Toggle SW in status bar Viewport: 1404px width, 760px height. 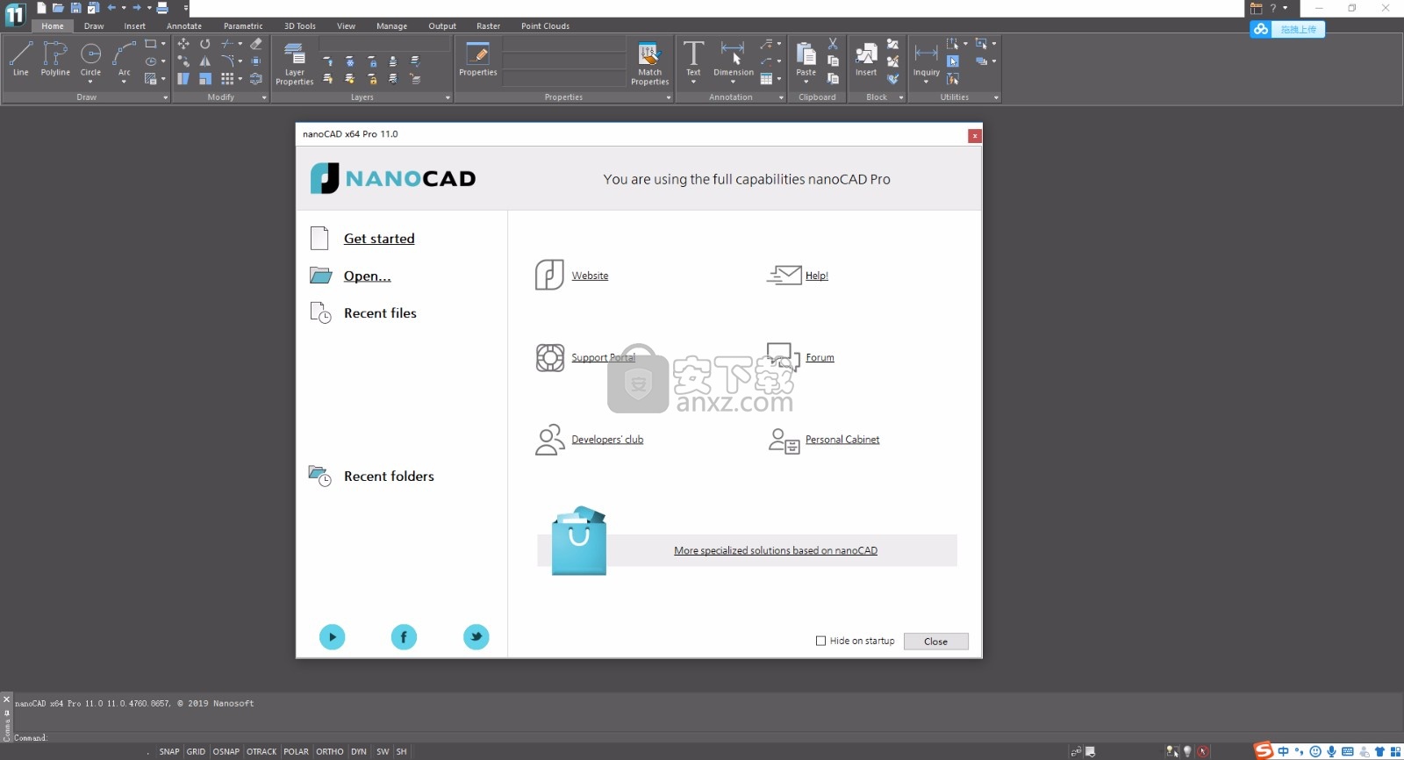(383, 751)
